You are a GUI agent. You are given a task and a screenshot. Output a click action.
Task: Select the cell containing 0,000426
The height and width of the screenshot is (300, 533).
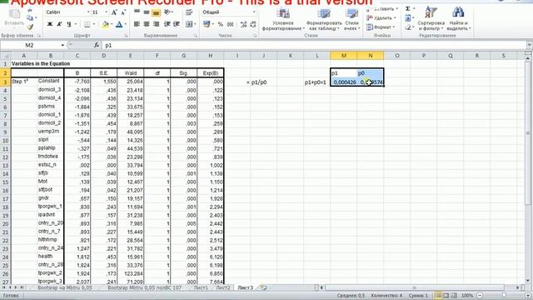point(344,82)
